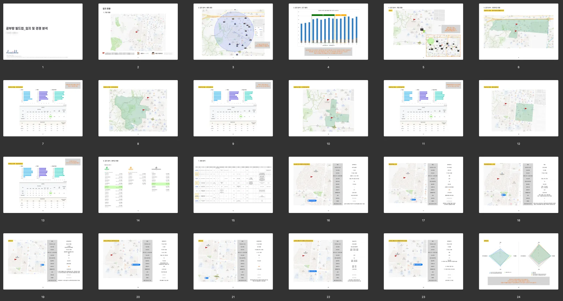Select slide 16 competitor detail thumbnail
The height and width of the screenshot is (301, 563).
[x=328, y=185]
